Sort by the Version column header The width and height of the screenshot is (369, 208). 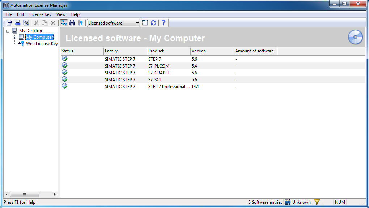[x=212, y=51]
